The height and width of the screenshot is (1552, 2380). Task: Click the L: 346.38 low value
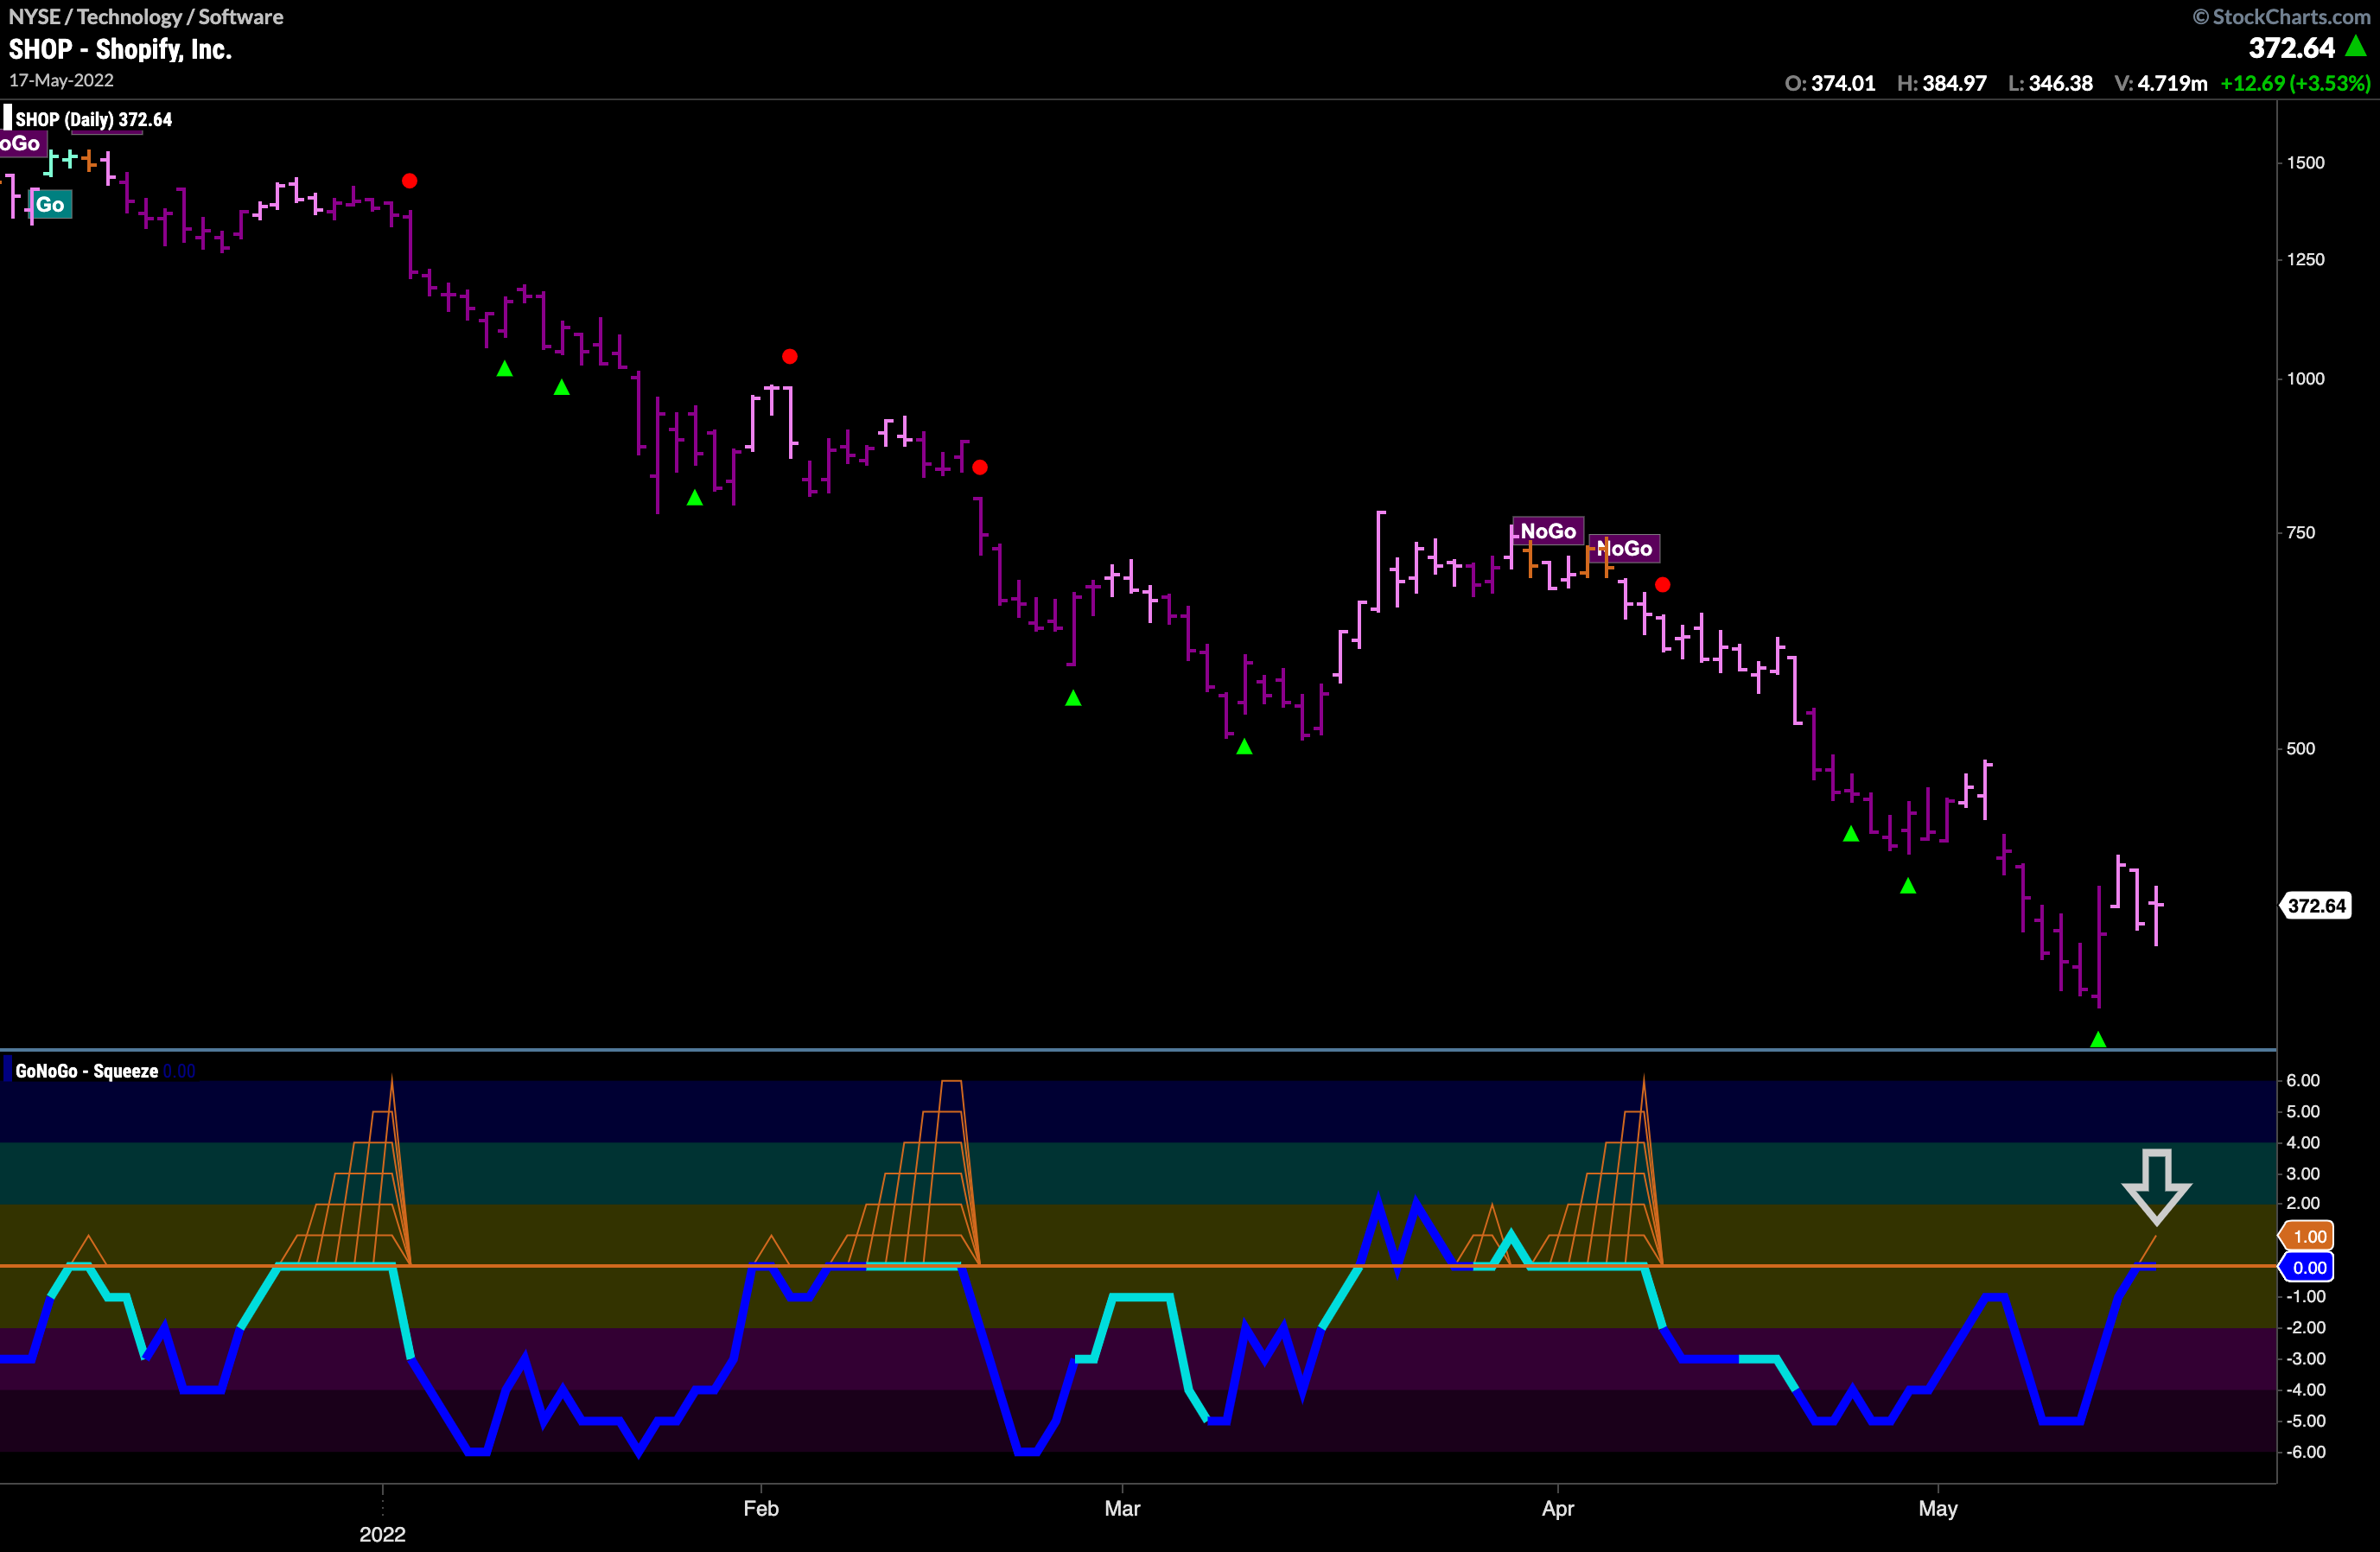[2050, 83]
